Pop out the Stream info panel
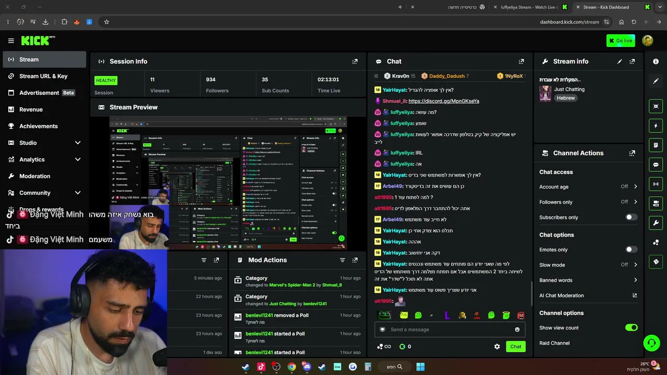The image size is (667, 375). click(x=632, y=61)
